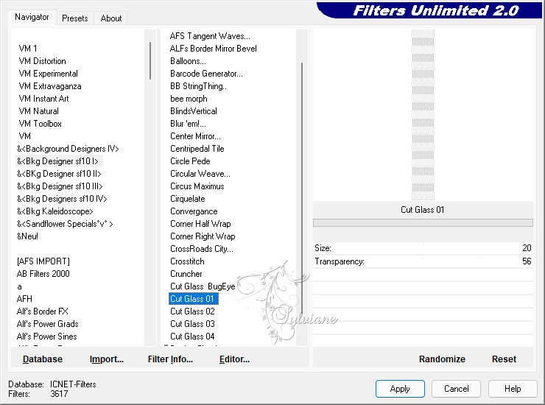Screen dimensions: 545x405
Task: Switch to the Presets tab
Action: [74, 18]
